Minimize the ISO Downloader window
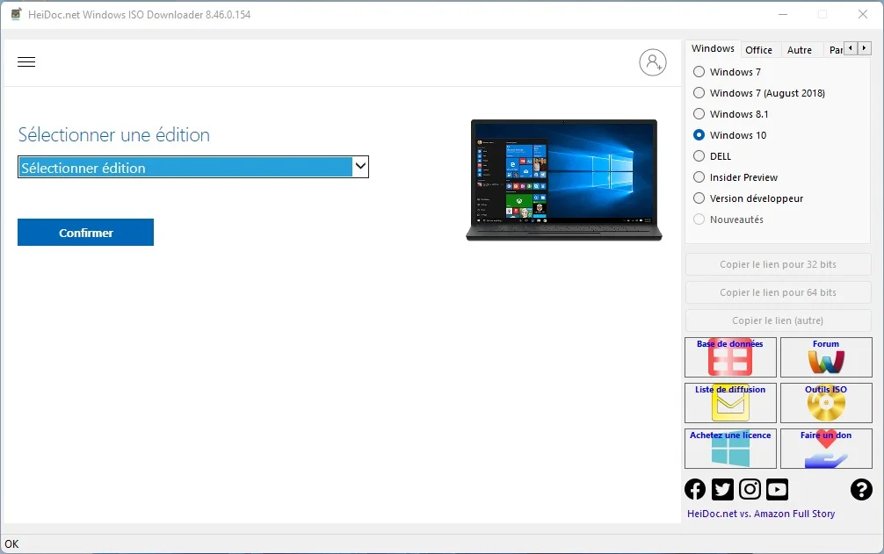This screenshot has height=554, width=884. tap(783, 15)
